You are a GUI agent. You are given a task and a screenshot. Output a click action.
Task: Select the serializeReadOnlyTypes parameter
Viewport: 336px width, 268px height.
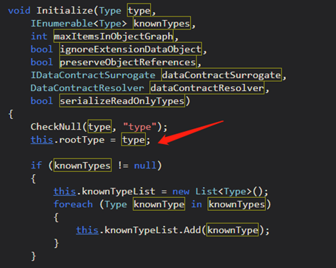click(x=122, y=100)
